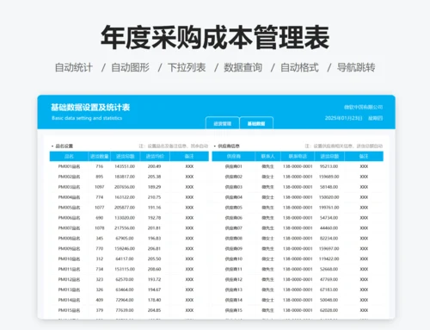Click average price cell 210.75

pyautogui.click(x=154, y=197)
